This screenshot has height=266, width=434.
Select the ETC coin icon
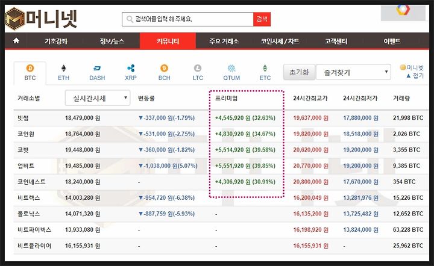coord(265,68)
